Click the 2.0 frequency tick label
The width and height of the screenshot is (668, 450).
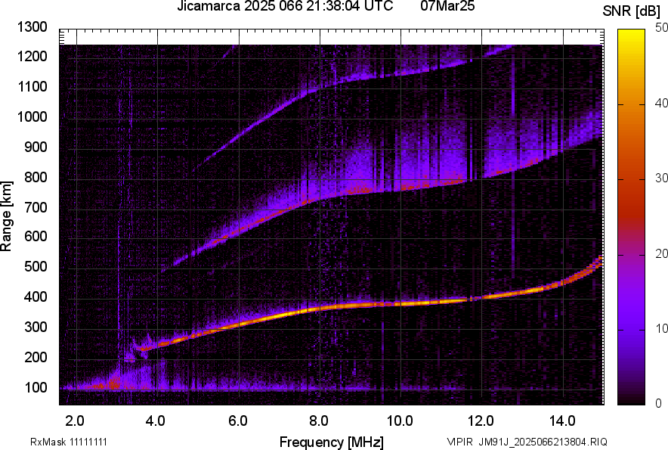click(74, 421)
